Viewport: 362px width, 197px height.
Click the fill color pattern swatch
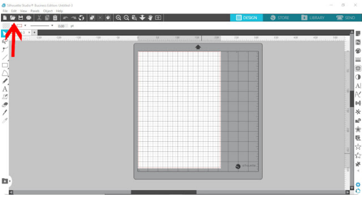click(6, 26)
